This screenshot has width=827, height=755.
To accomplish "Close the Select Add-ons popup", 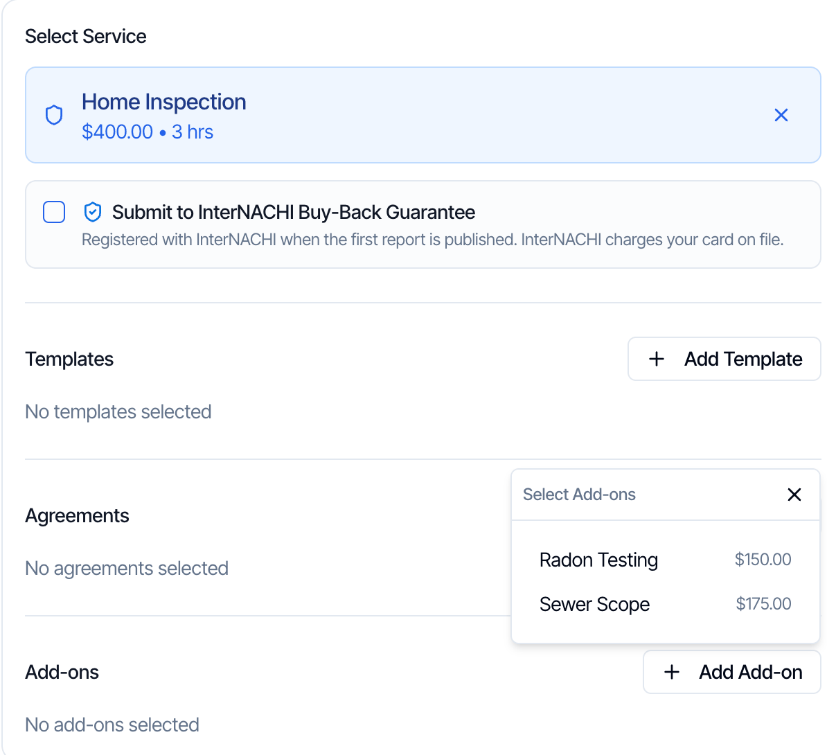I will click(794, 495).
